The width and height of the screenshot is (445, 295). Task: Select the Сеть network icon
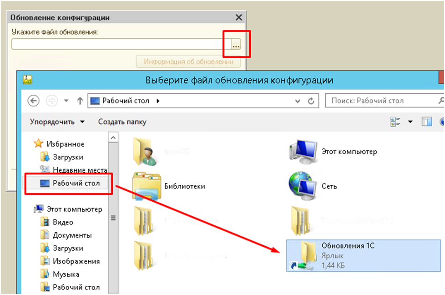click(x=303, y=186)
